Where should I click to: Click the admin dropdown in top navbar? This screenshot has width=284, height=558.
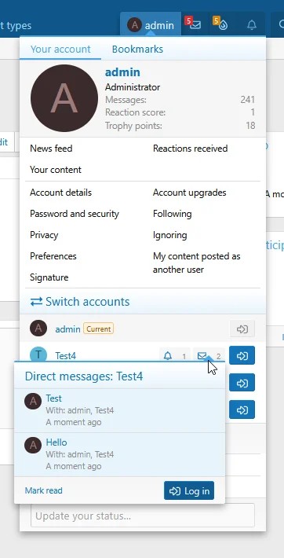(151, 25)
